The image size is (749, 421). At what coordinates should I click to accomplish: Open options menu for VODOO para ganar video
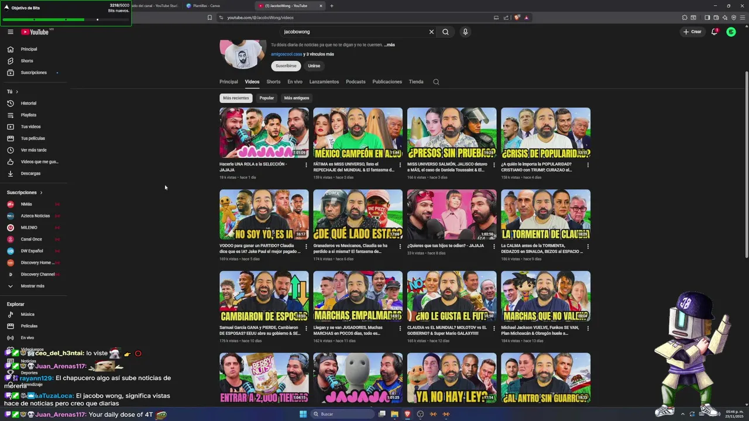(306, 246)
